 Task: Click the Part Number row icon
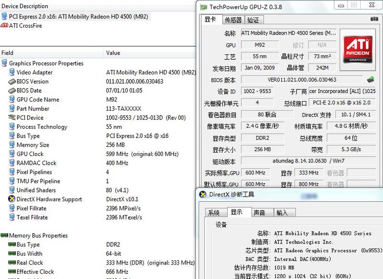(x=12, y=108)
